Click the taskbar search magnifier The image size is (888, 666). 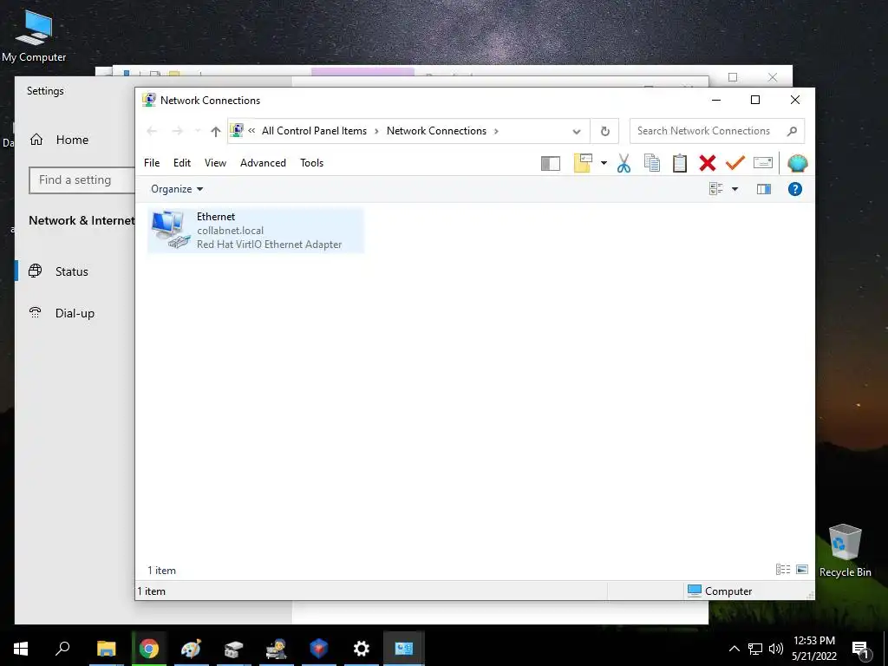(x=62, y=649)
